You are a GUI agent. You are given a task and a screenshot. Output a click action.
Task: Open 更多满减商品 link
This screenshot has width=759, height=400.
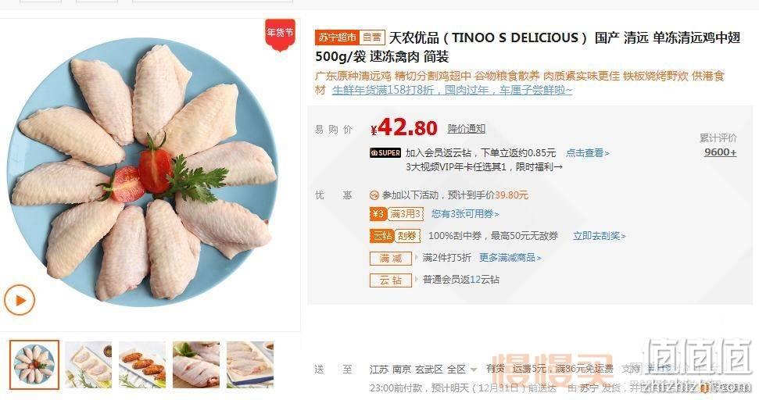pyautogui.click(x=510, y=258)
